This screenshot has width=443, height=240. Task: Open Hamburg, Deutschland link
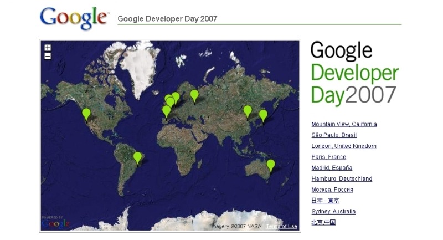coord(342,178)
